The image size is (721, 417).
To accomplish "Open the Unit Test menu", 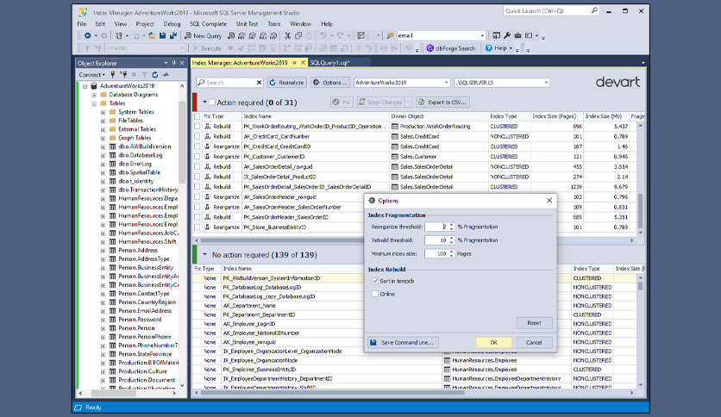I will 247,24.
